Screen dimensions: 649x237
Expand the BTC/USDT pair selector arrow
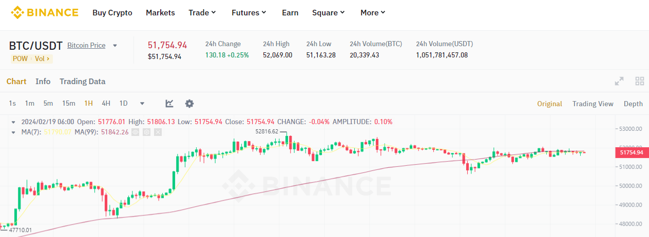[115, 46]
